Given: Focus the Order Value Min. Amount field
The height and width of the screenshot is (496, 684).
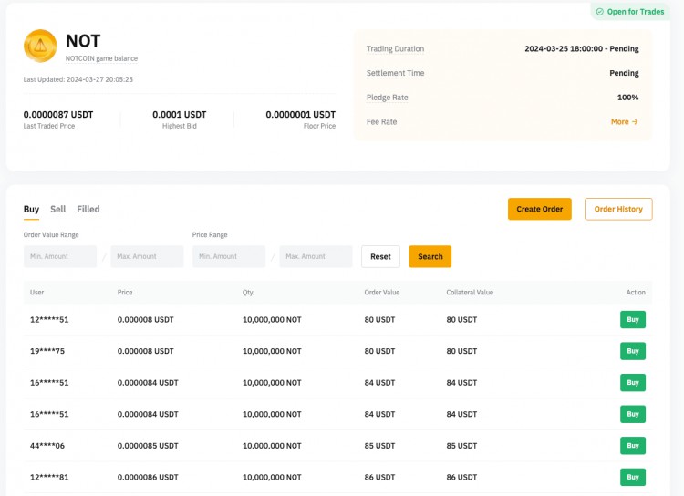Looking at the screenshot, I should [60, 256].
